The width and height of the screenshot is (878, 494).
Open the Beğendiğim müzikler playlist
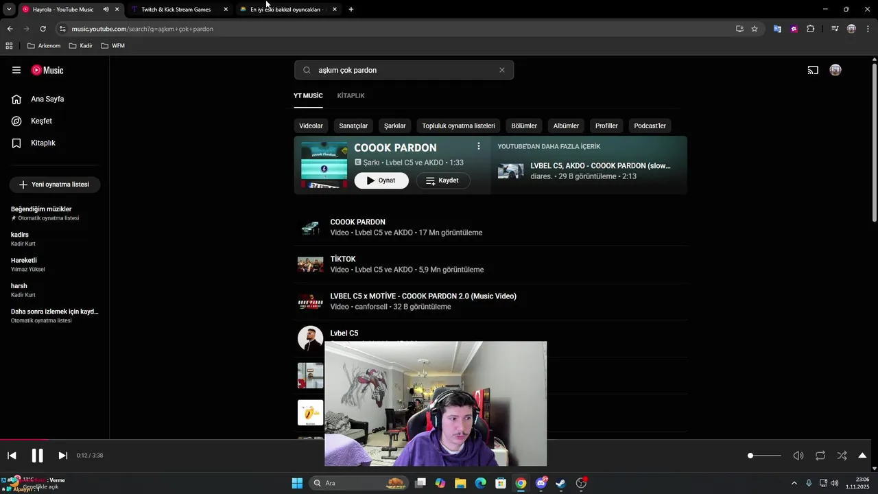tap(55, 213)
